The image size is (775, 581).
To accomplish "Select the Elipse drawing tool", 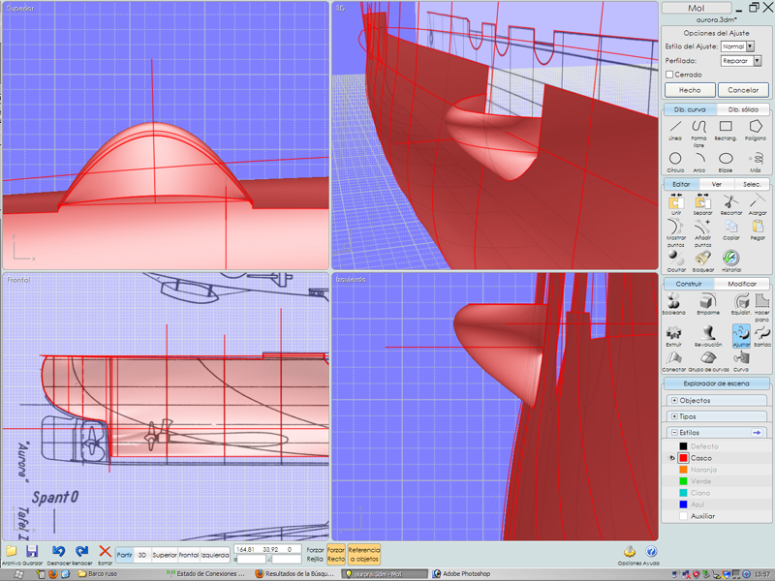I will pyautogui.click(x=726, y=162).
